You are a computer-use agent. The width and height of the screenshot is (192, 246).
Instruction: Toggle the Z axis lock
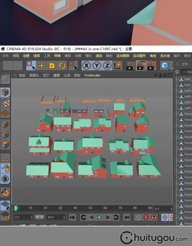point(107,66)
